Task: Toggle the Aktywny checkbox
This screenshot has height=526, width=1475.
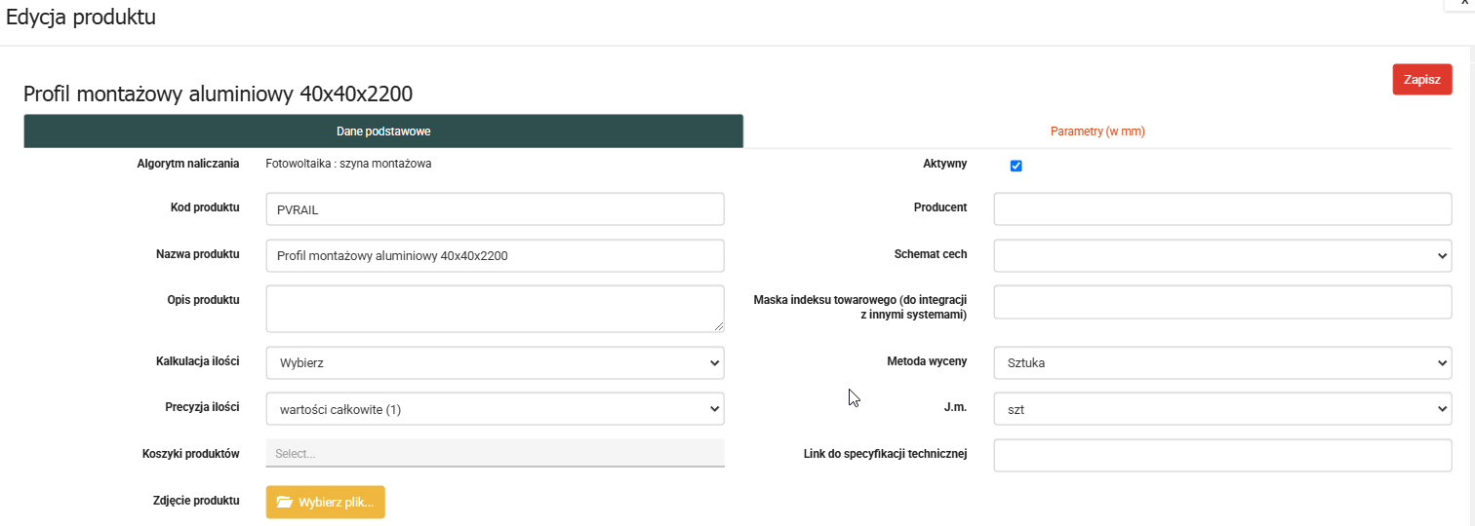Action: [x=1016, y=166]
